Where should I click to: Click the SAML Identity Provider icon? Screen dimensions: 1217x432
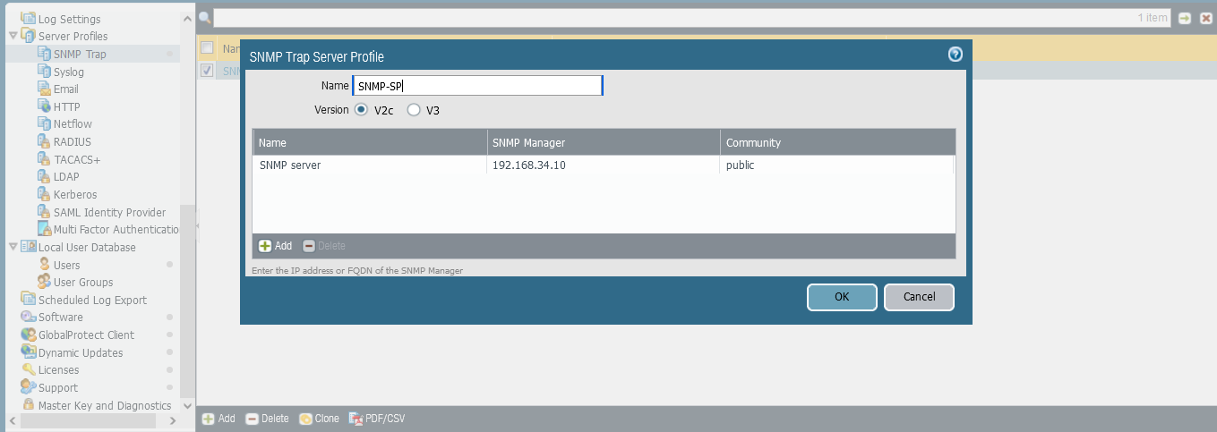point(45,212)
